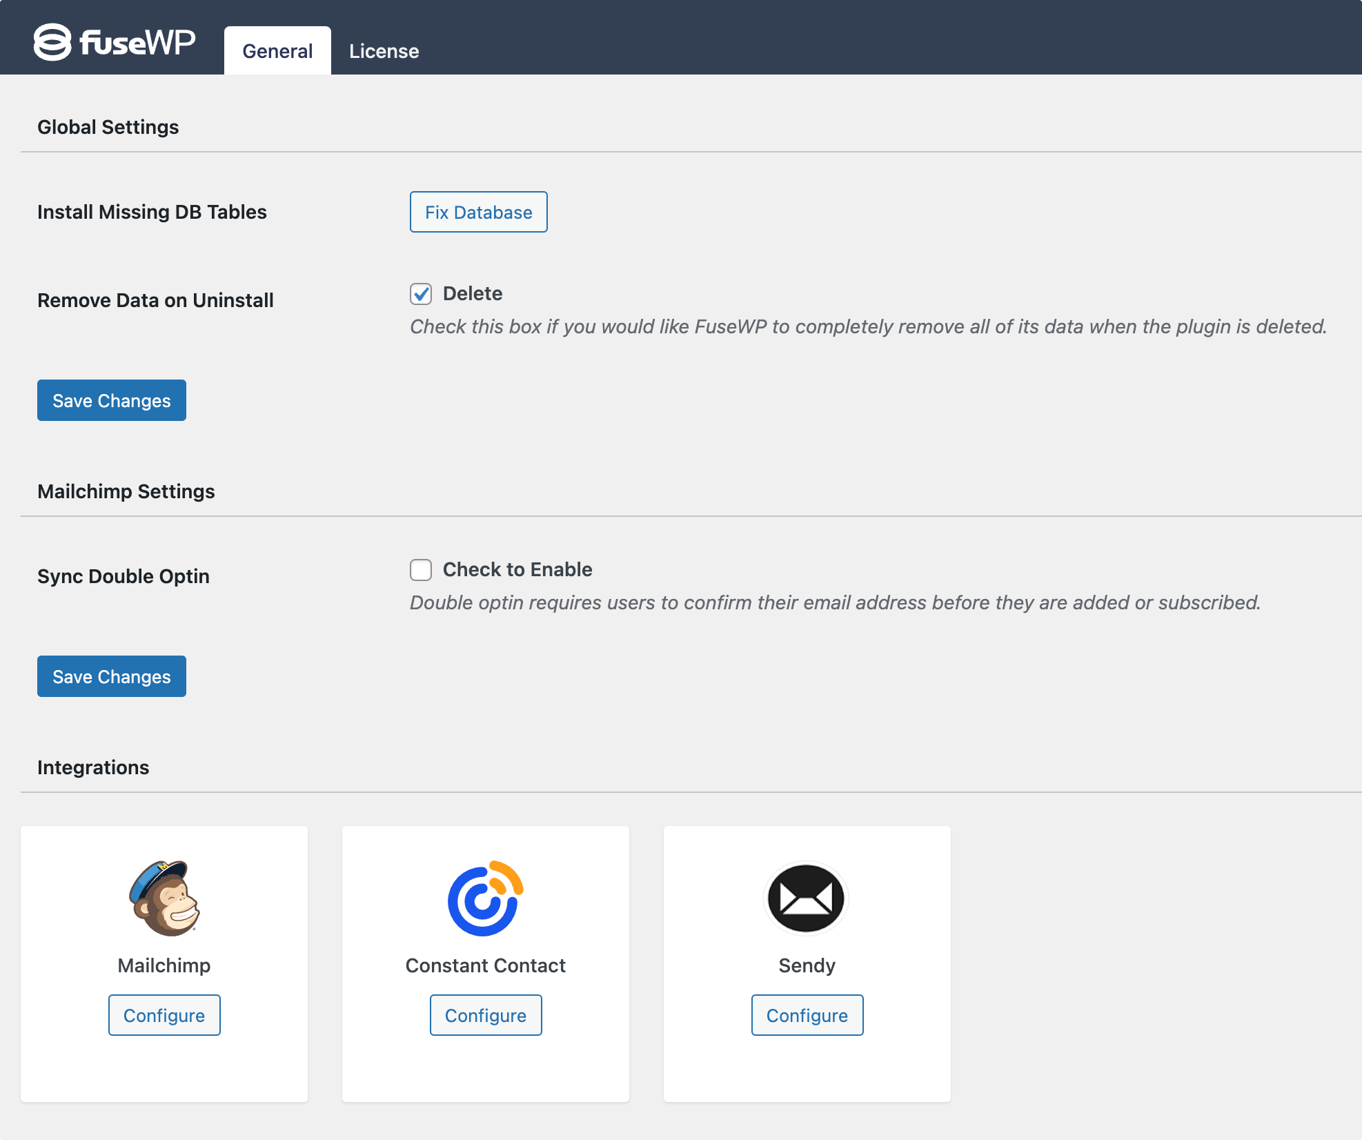Click the Global Settings heading
Viewport: 1362px width, 1140px height.
108,127
